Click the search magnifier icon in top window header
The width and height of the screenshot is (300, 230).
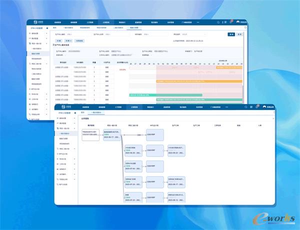tap(218, 22)
